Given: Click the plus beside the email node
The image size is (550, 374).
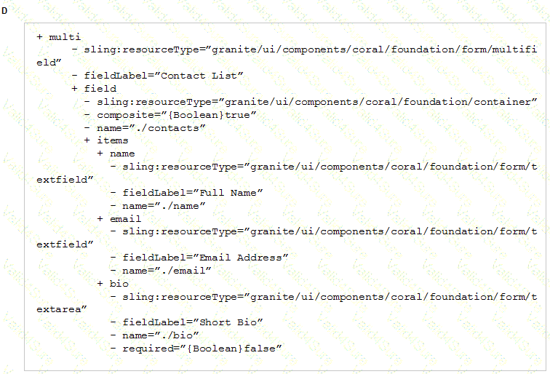Looking at the screenshot, I should [x=100, y=218].
